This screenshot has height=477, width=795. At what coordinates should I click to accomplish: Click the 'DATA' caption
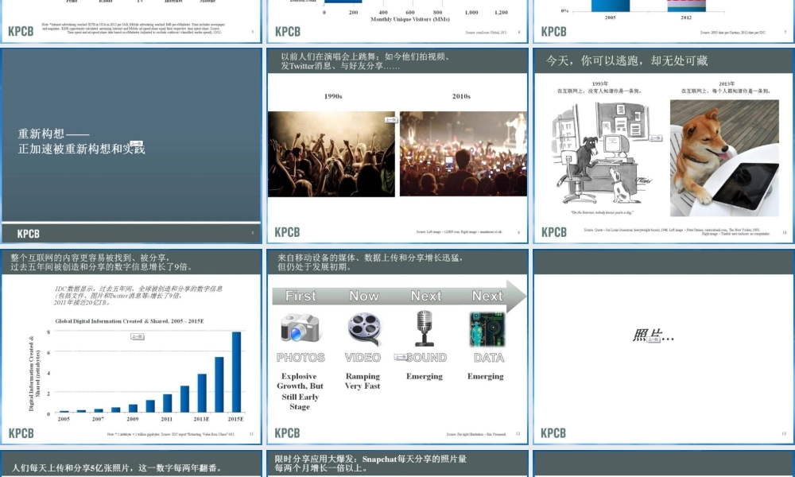point(489,358)
